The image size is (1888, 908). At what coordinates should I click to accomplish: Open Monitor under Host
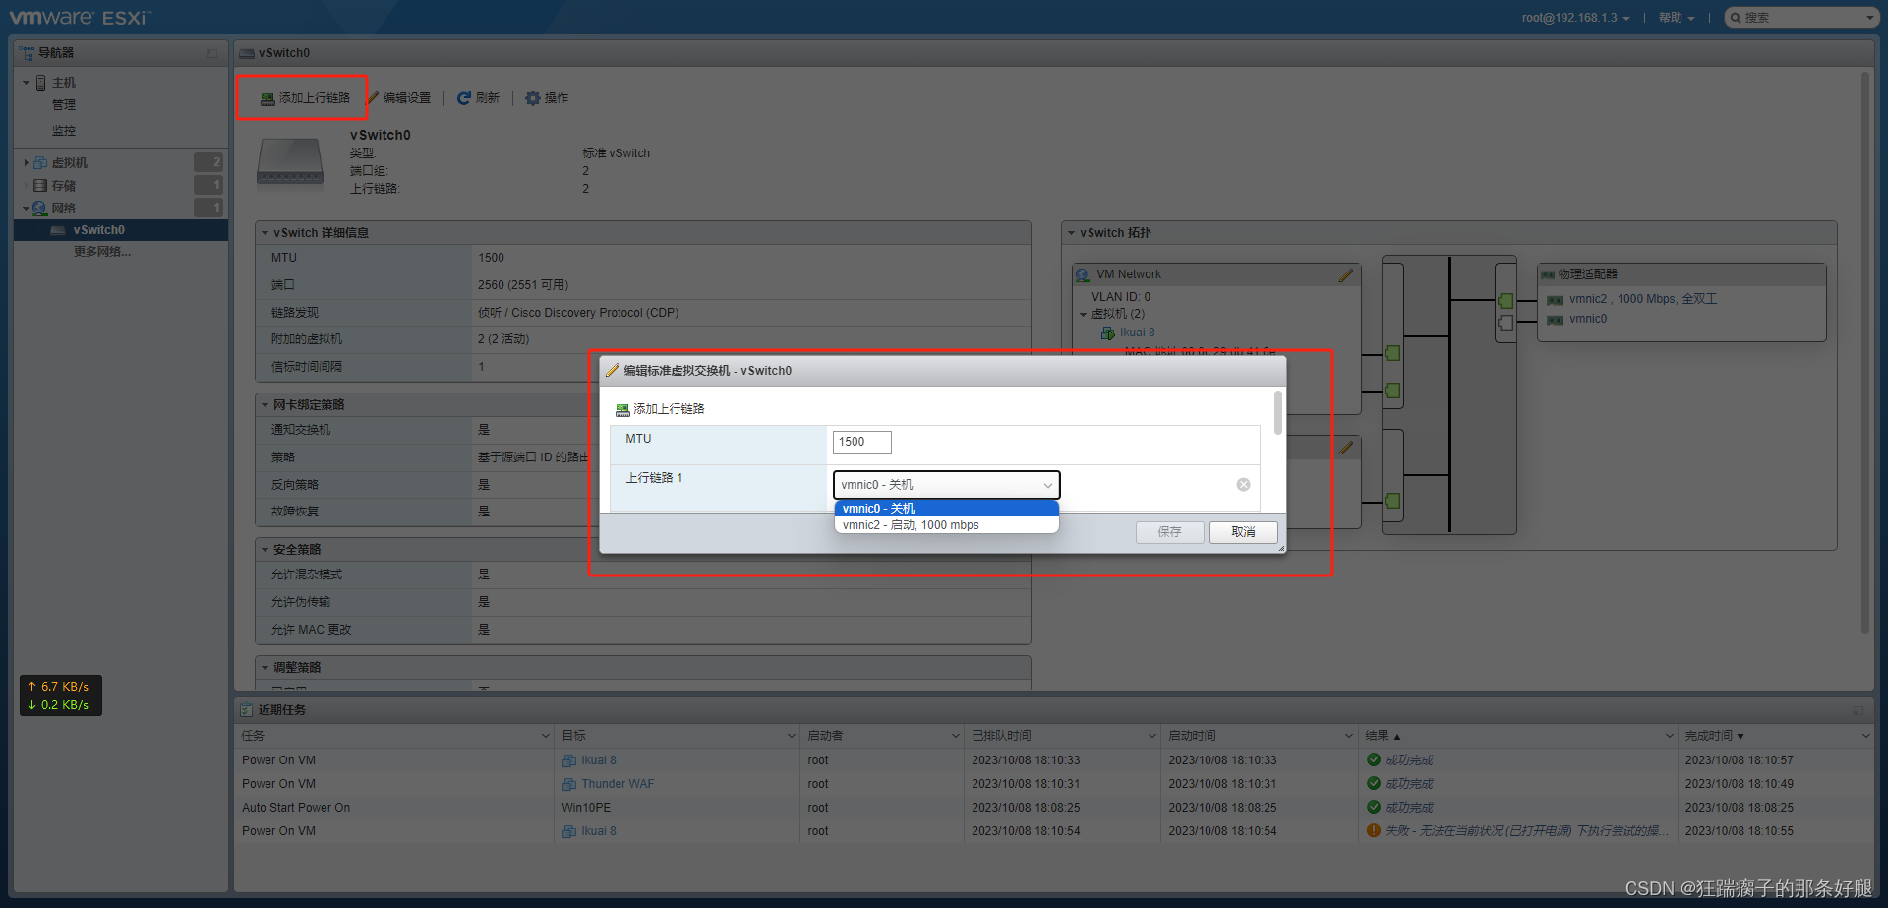[x=64, y=131]
